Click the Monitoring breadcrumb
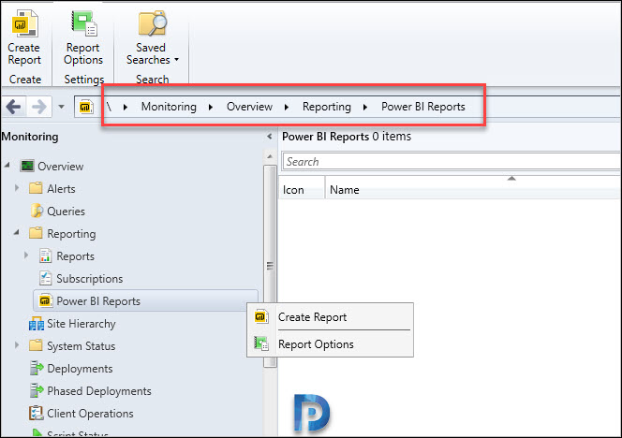 pyautogui.click(x=169, y=107)
